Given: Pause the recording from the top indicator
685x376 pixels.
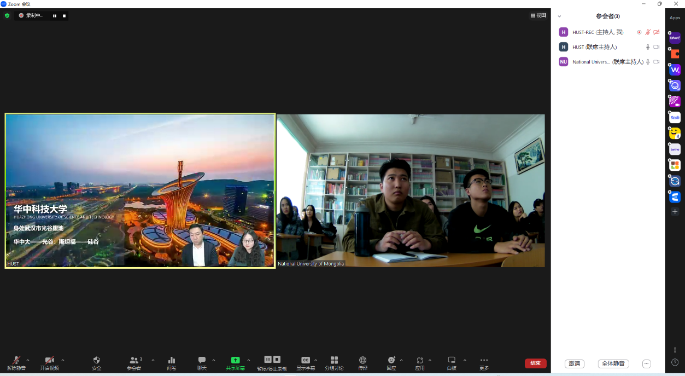Looking at the screenshot, I should [55, 16].
